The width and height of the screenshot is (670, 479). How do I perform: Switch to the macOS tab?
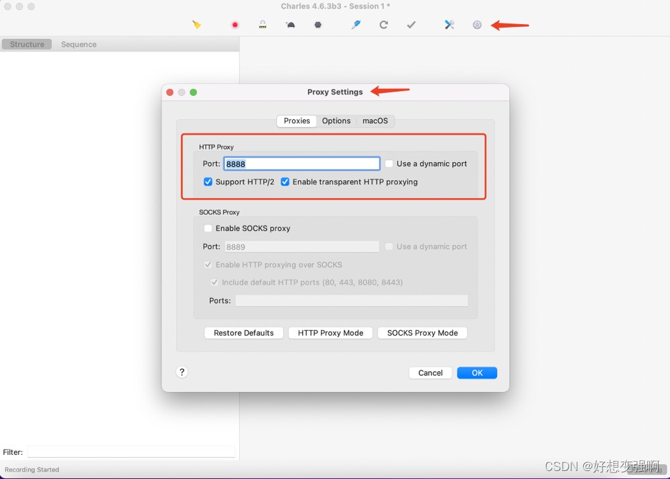pyautogui.click(x=375, y=121)
